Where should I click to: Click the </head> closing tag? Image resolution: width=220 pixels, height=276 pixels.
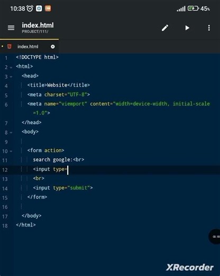32,123
